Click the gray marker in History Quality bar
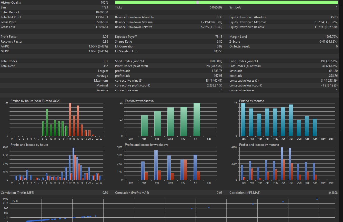Screen dimensions: 343x222 pyautogui.click(x=197, y=3)
